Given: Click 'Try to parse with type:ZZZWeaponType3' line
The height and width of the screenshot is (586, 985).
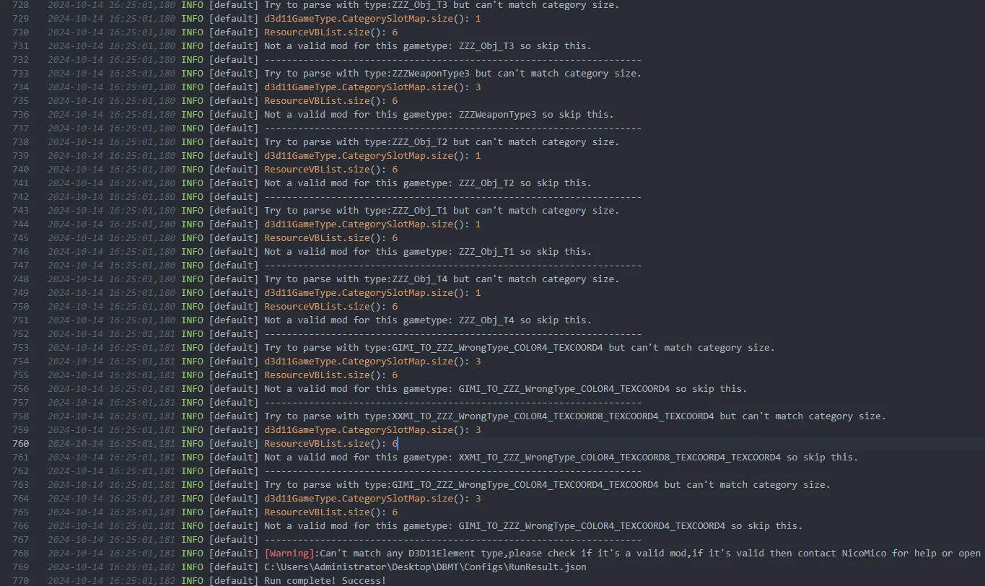Looking at the screenshot, I should click(x=452, y=74).
